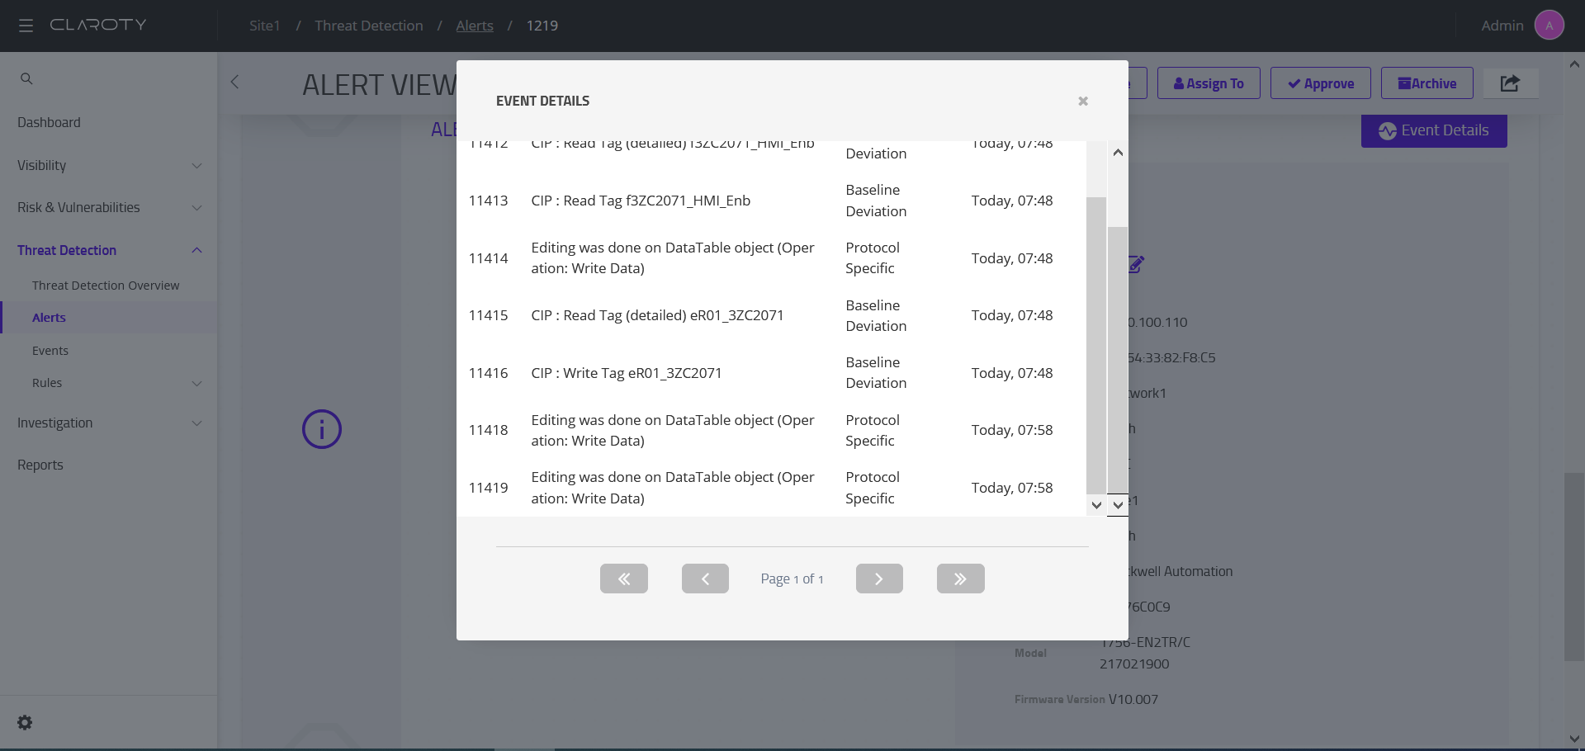This screenshot has width=1585, height=751.
Task: Click the Alerts breadcrumb link
Action: pyautogui.click(x=475, y=26)
